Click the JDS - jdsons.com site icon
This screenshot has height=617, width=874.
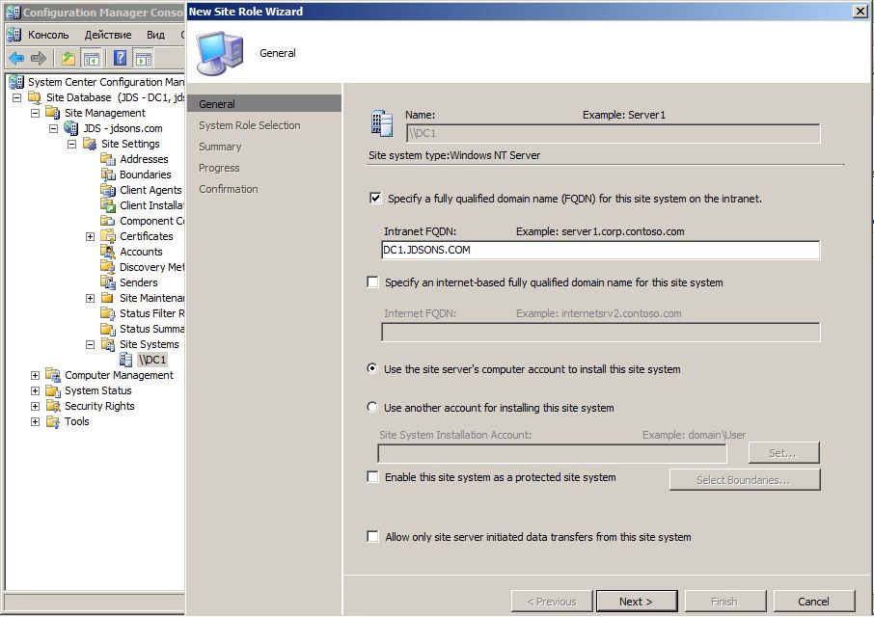71,128
